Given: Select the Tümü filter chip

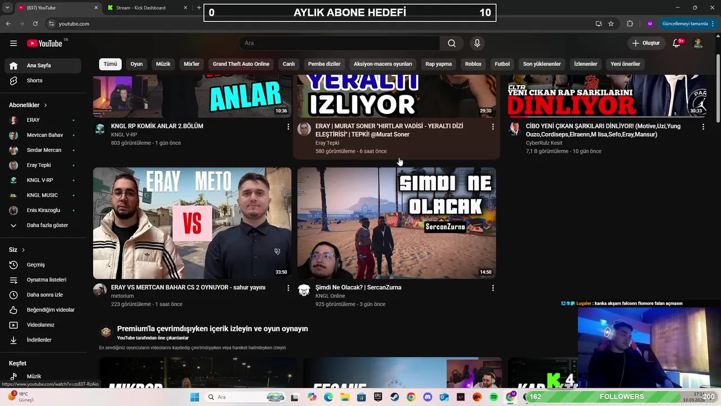Looking at the screenshot, I should (110, 64).
